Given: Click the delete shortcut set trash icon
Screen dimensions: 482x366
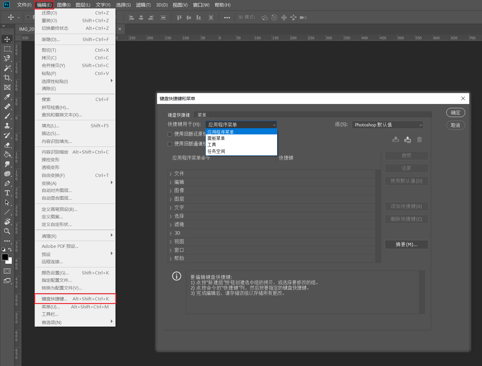Looking at the screenshot, I should pyautogui.click(x=419, y=139).
